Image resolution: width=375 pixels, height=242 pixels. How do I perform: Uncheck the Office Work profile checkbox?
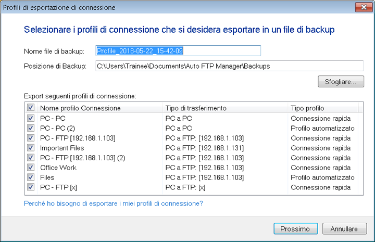[31, 168]
